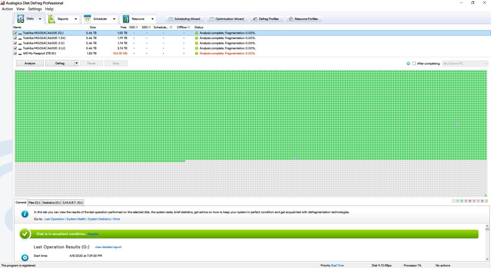The height and width of the screenshot is (268, 491).
Task: Open the Reports toolbar icon
Action: (x=52, y=19)
